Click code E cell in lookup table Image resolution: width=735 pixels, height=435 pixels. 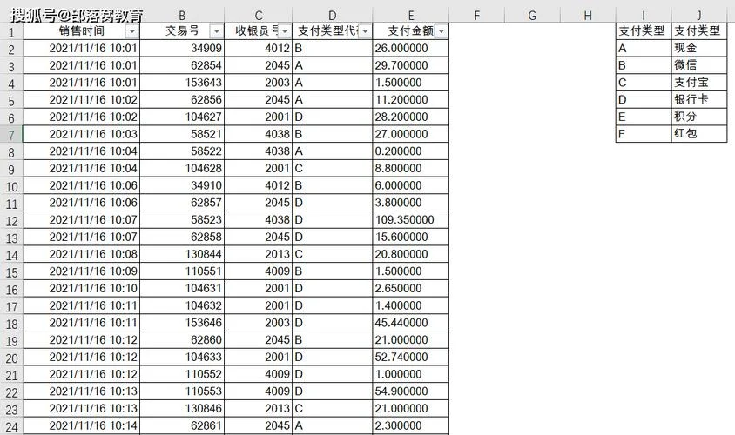[x=644, y=117]
